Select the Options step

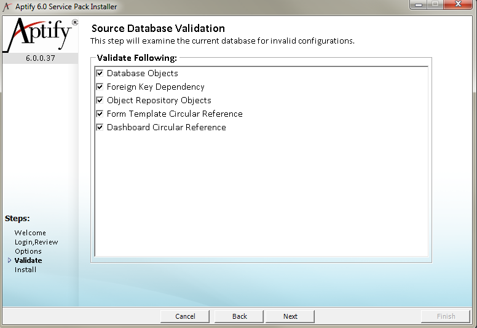point(28,251)
